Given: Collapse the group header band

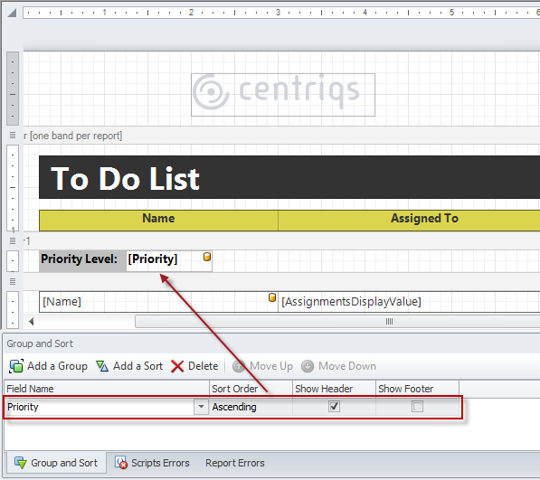Looking at the screenshot, I should click(x=13, y=240).
